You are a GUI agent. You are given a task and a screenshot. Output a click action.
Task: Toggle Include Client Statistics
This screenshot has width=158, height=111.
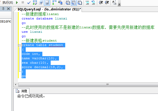[60, 3]
